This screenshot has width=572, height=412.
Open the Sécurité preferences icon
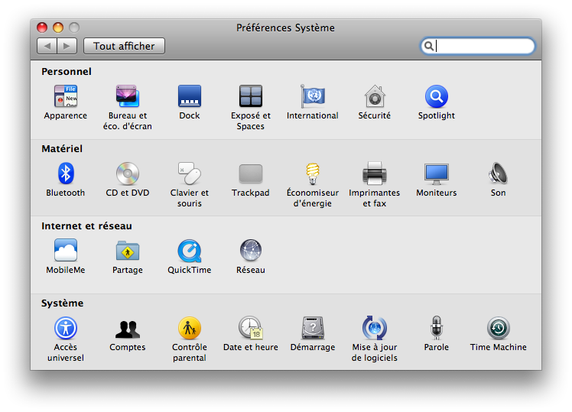374,96
